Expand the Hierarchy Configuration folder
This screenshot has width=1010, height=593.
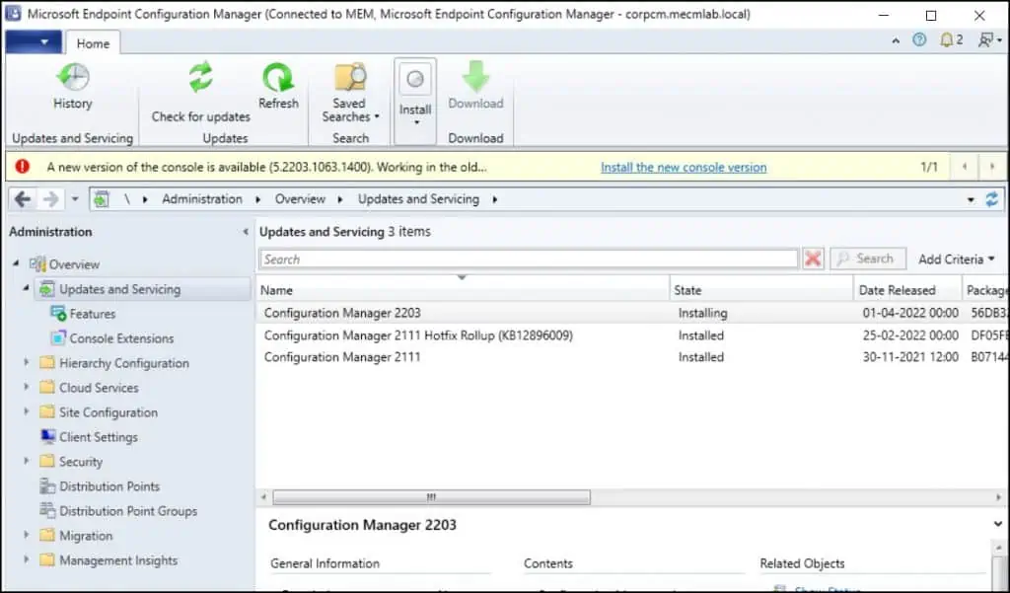27,363
